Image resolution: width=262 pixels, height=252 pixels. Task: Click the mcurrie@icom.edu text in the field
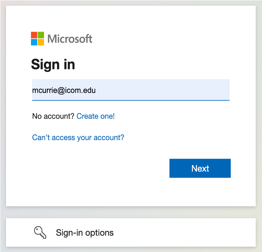coord(64,90)
